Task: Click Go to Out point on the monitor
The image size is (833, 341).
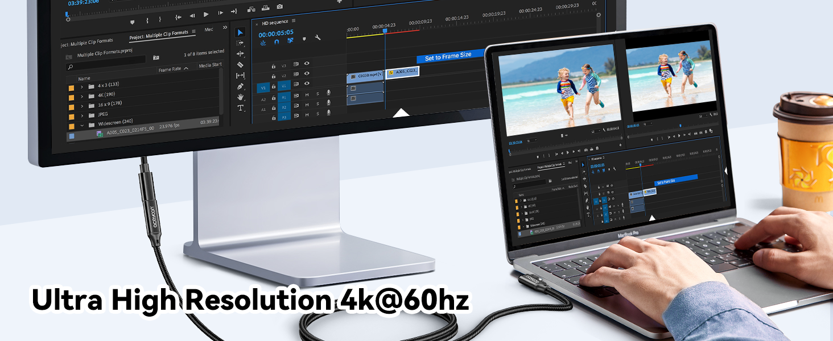Action: [234, 11]
